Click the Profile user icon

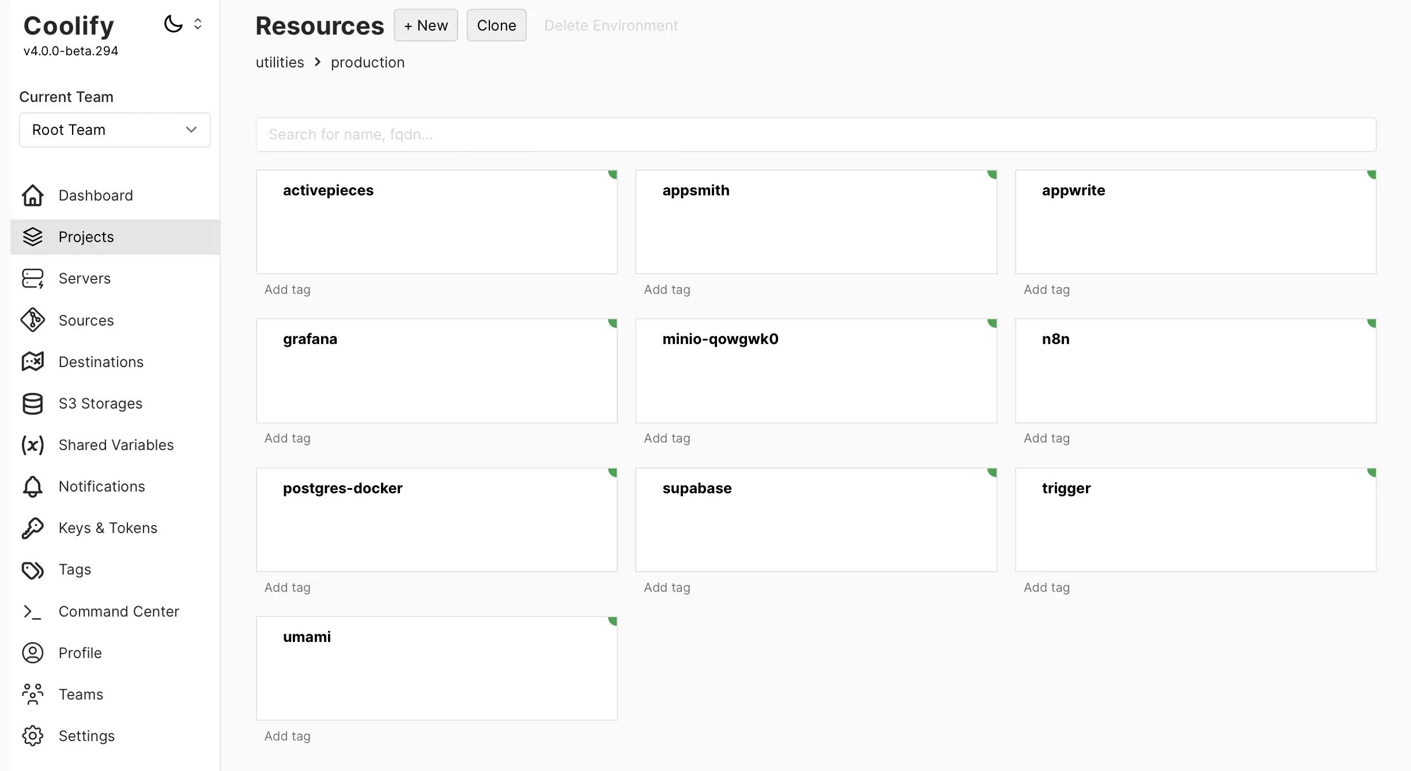[33, 653]
